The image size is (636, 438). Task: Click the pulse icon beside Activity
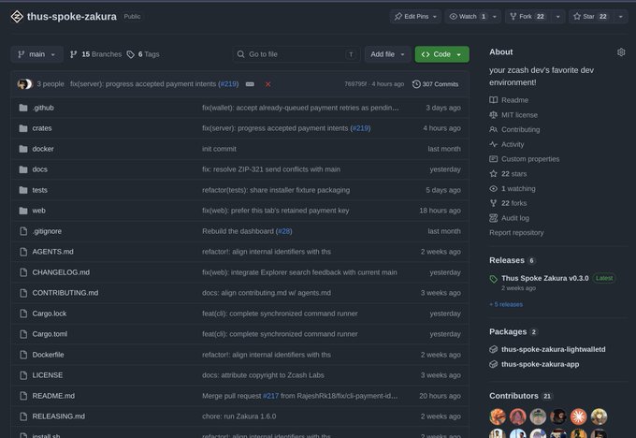[x=493, y=144]
